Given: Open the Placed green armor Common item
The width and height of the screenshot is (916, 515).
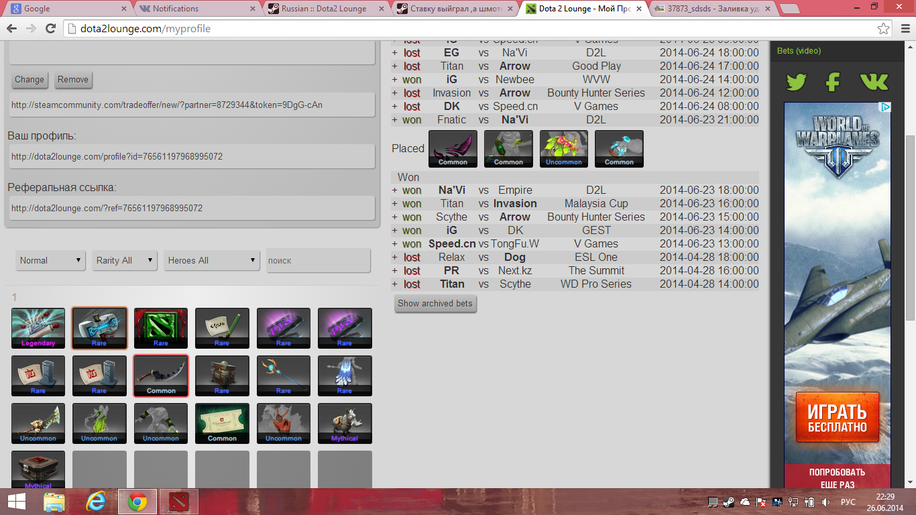Looking at the screenshot, I should click(508, 149).
